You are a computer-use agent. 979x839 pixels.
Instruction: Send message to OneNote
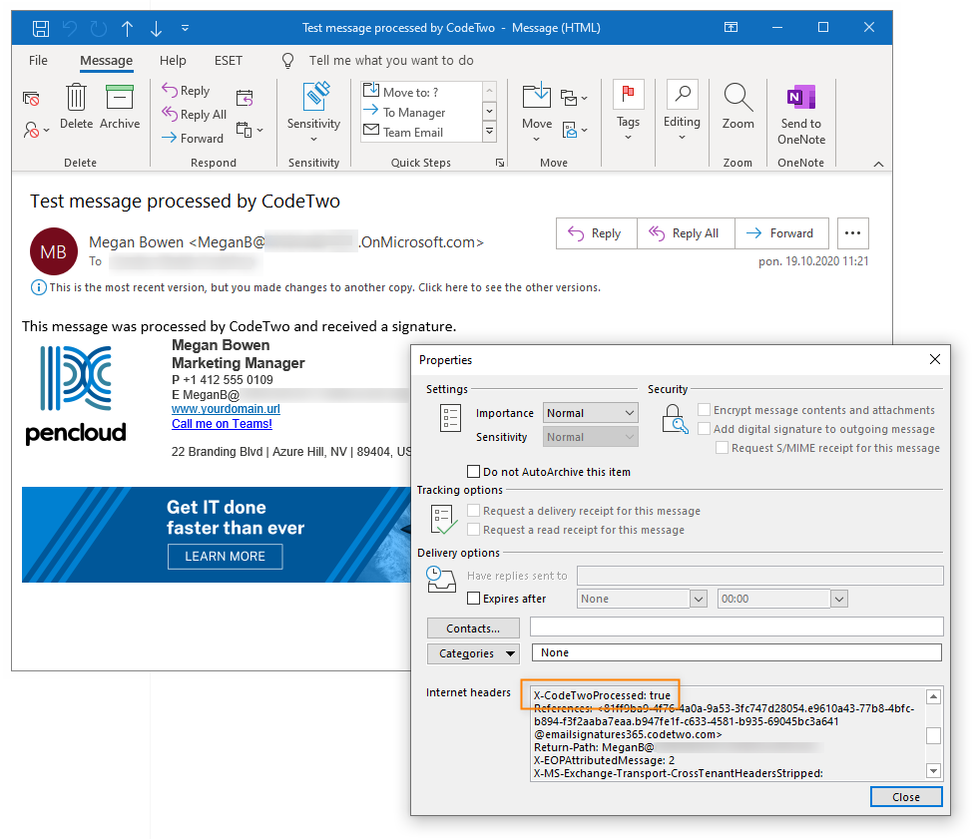[801, 115]
